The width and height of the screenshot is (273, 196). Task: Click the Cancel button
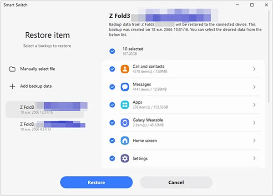(176, 182)
